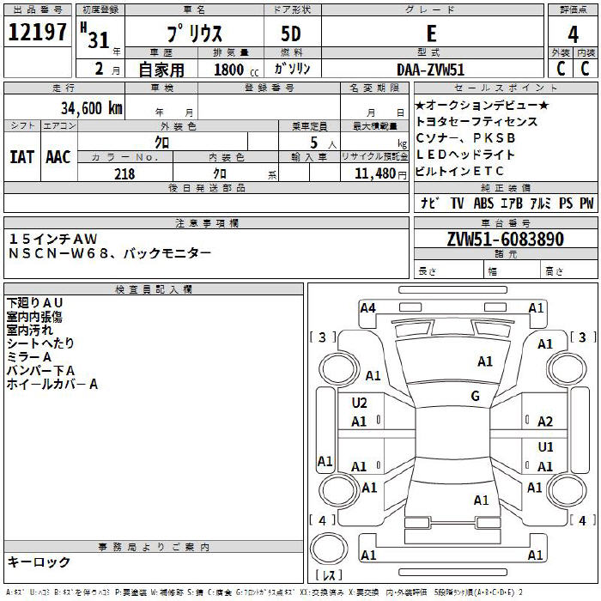Click the A4 damage mark on car diagram

(x=368, y=308)
